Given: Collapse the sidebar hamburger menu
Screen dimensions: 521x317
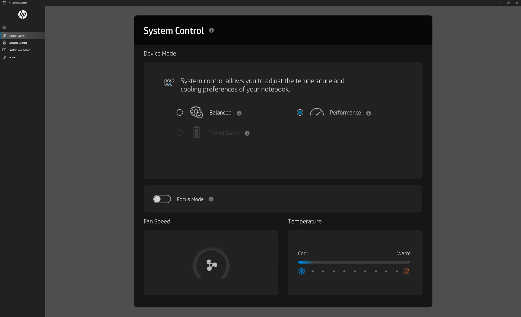Looking at the screenshot, I should tap(4, 27).
